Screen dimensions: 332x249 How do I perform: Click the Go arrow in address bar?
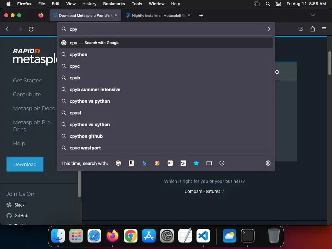[x=268, y=29]
